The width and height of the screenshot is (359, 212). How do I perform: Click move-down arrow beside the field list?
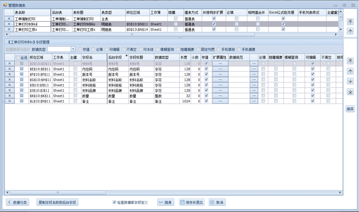[x=350, y=81]
